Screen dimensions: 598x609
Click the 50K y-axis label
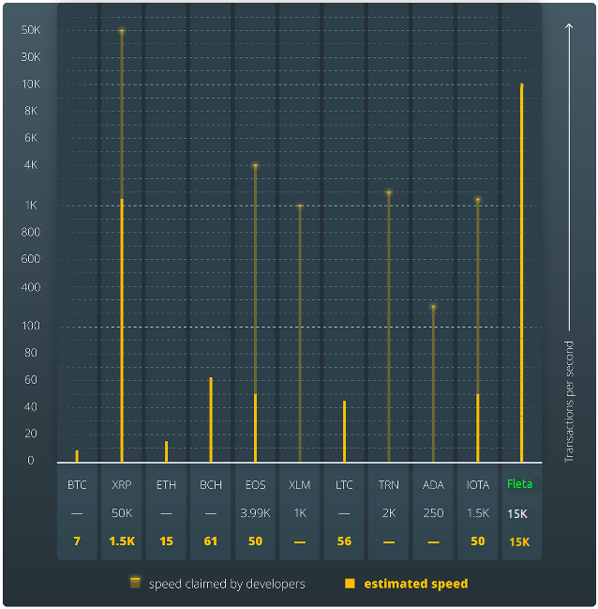(31, 30)
